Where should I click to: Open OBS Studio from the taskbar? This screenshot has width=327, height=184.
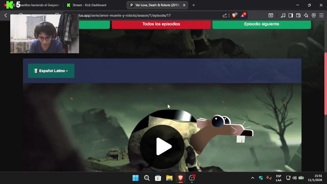[192, 178]
